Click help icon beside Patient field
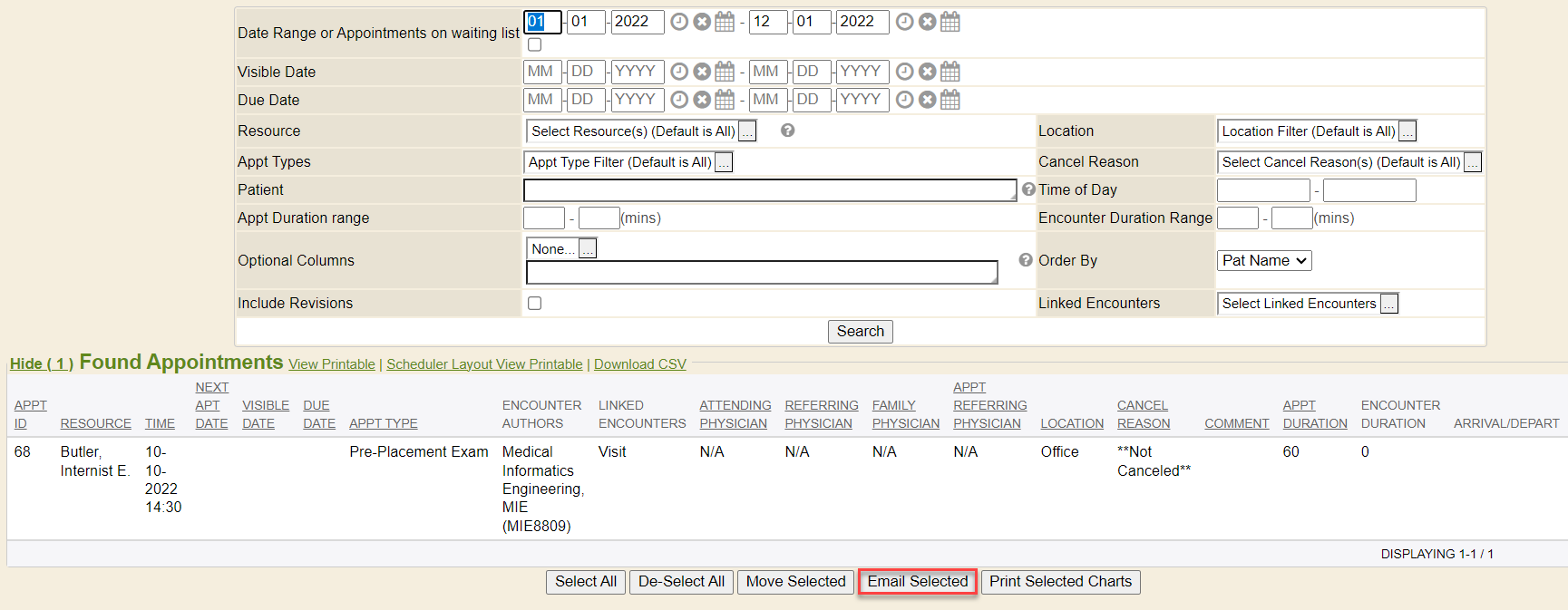Screen dimensions: 1568x610 (1028, 189)
